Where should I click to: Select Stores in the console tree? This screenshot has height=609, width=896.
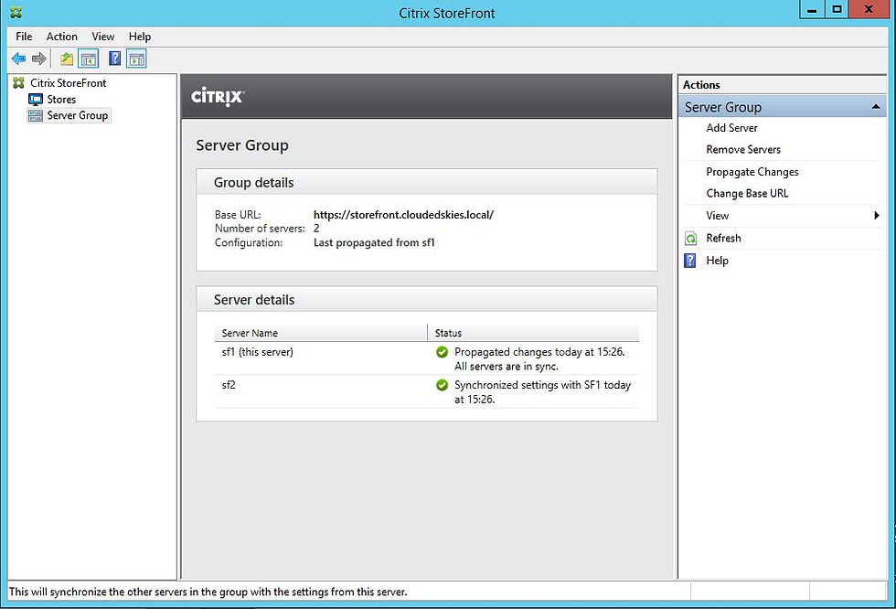coord(61,100)
